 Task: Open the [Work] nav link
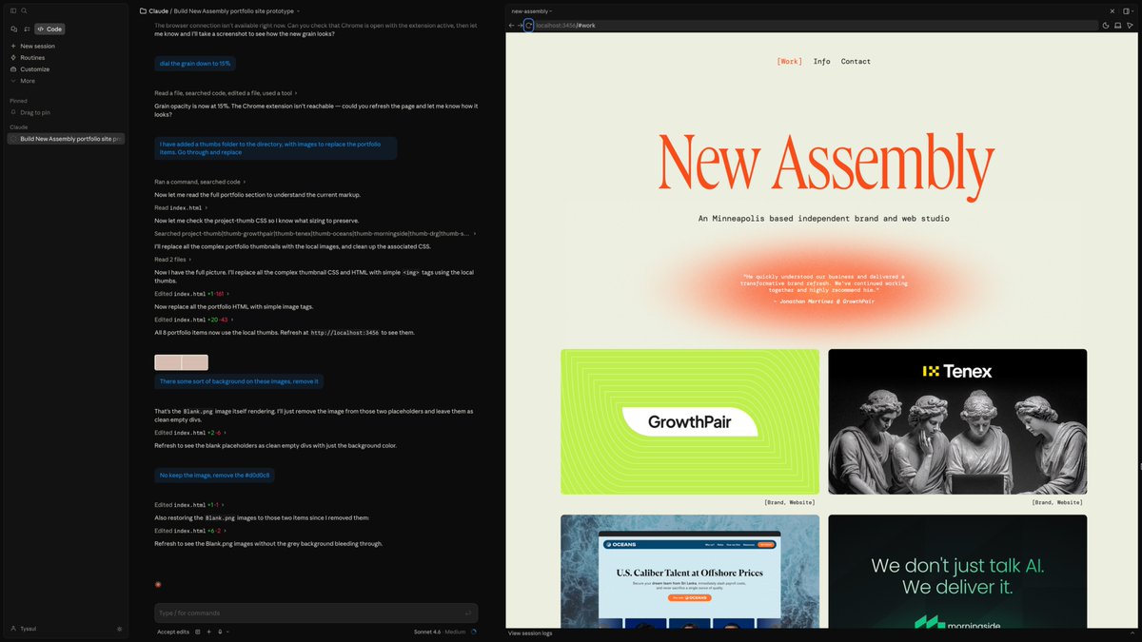[789, 61]
